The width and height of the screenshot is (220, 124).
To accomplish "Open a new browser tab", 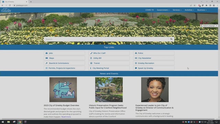I will [31, 2].
